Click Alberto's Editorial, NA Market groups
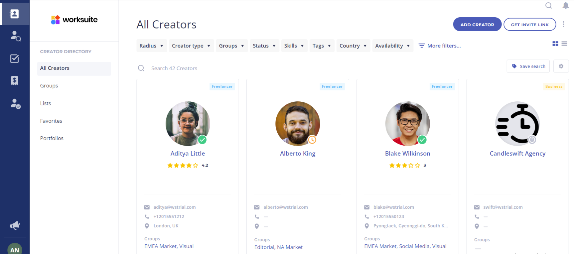574x254 pixels. tap(278, 247)
